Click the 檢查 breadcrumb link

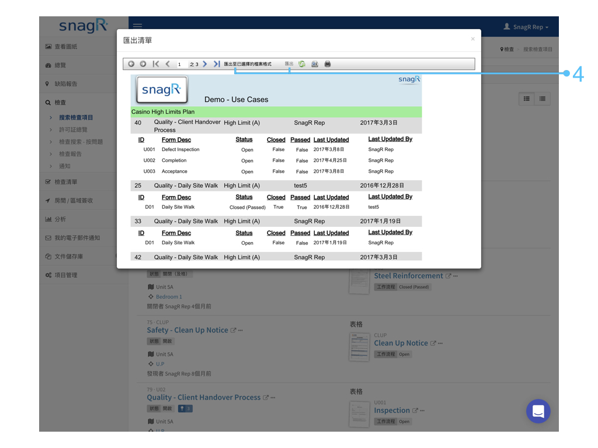pyautogui.click(x=507, y=49)
